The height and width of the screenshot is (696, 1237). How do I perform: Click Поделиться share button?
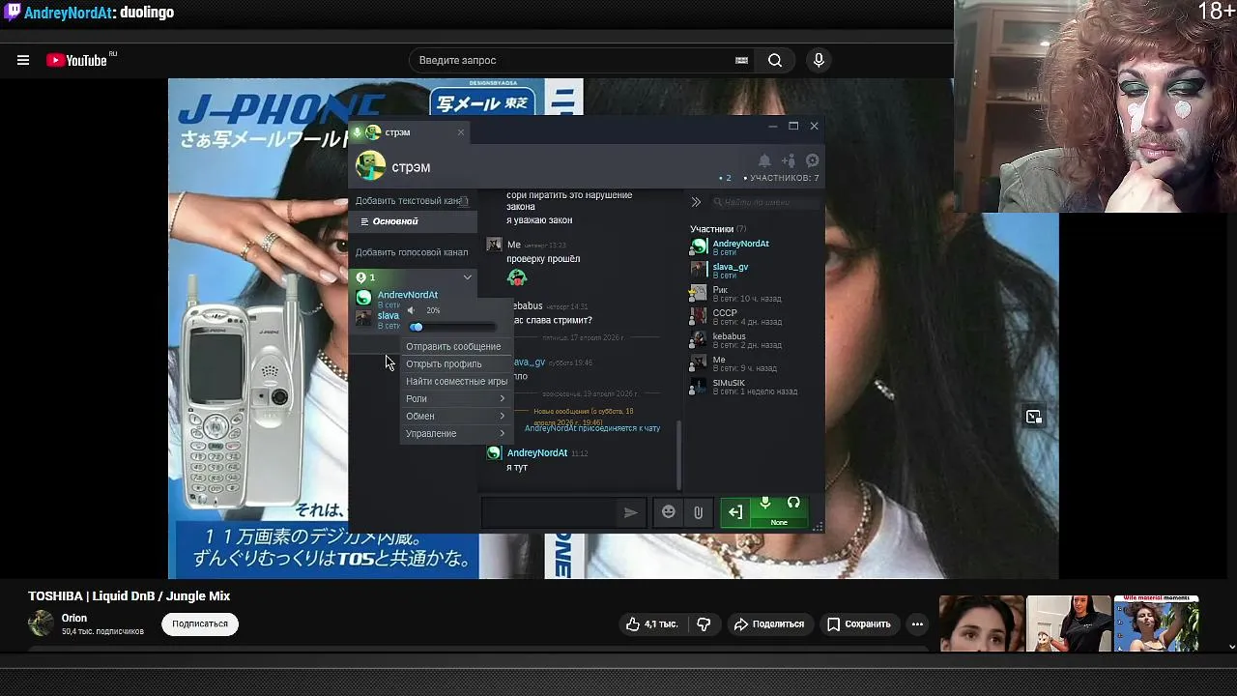coord(769,624)
